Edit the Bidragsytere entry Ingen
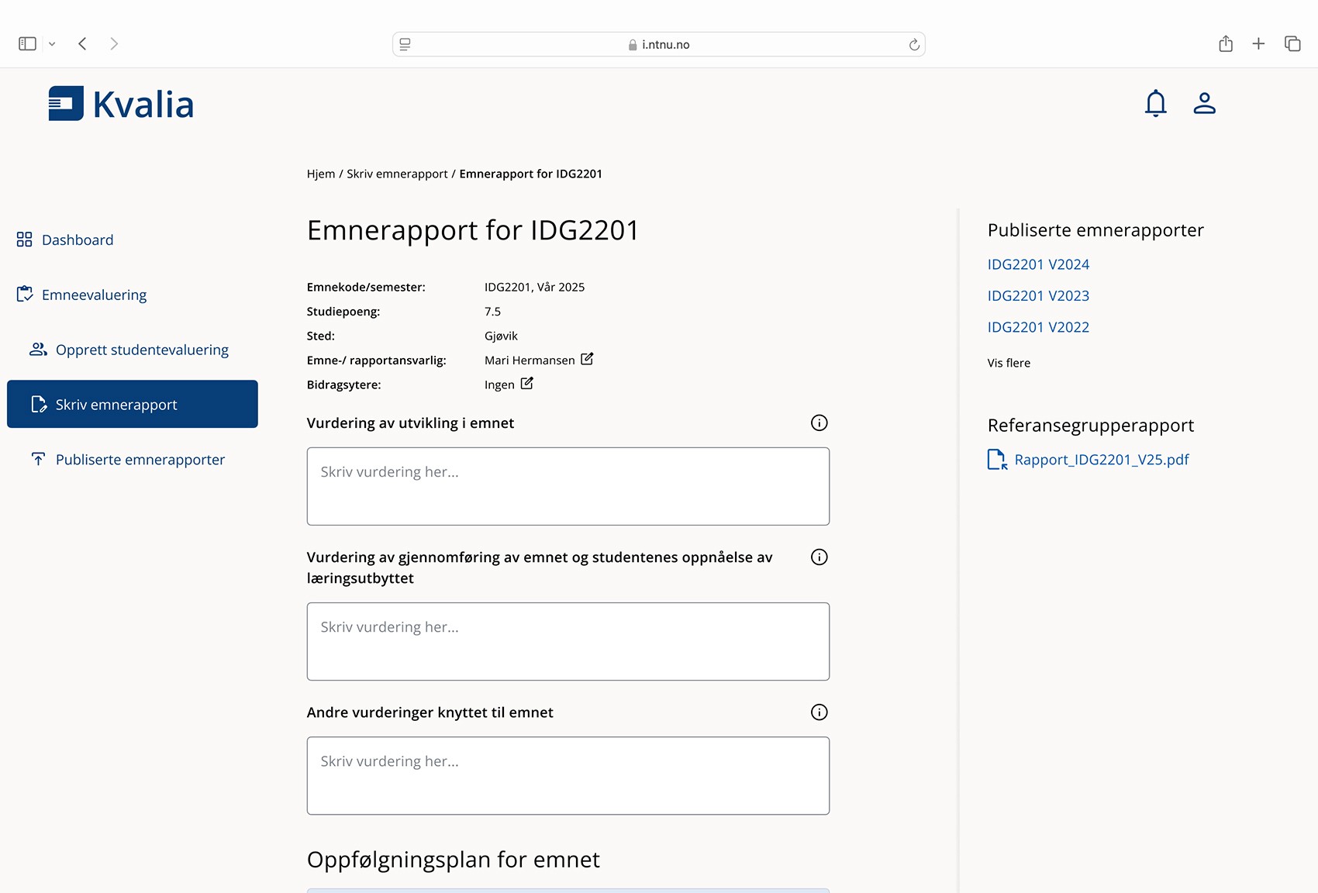The image size is (1318, 893). (x=526, y=384)
